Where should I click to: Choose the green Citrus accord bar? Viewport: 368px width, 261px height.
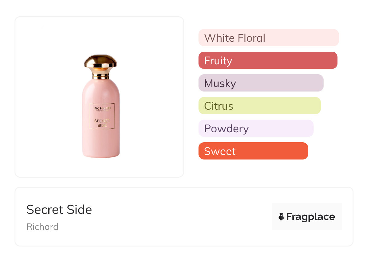(x=259, y=106)
